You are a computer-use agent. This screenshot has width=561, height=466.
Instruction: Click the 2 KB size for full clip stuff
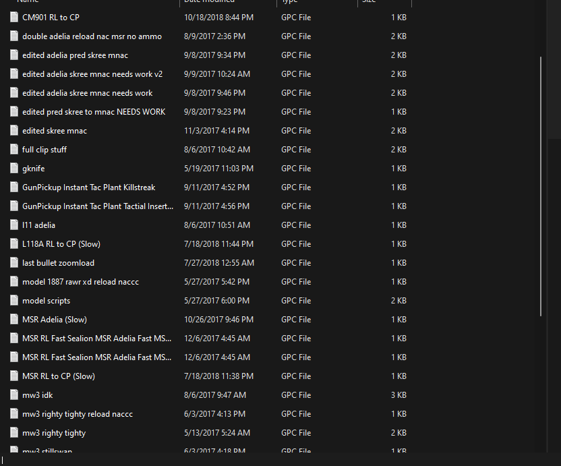[x=398, y=150]
